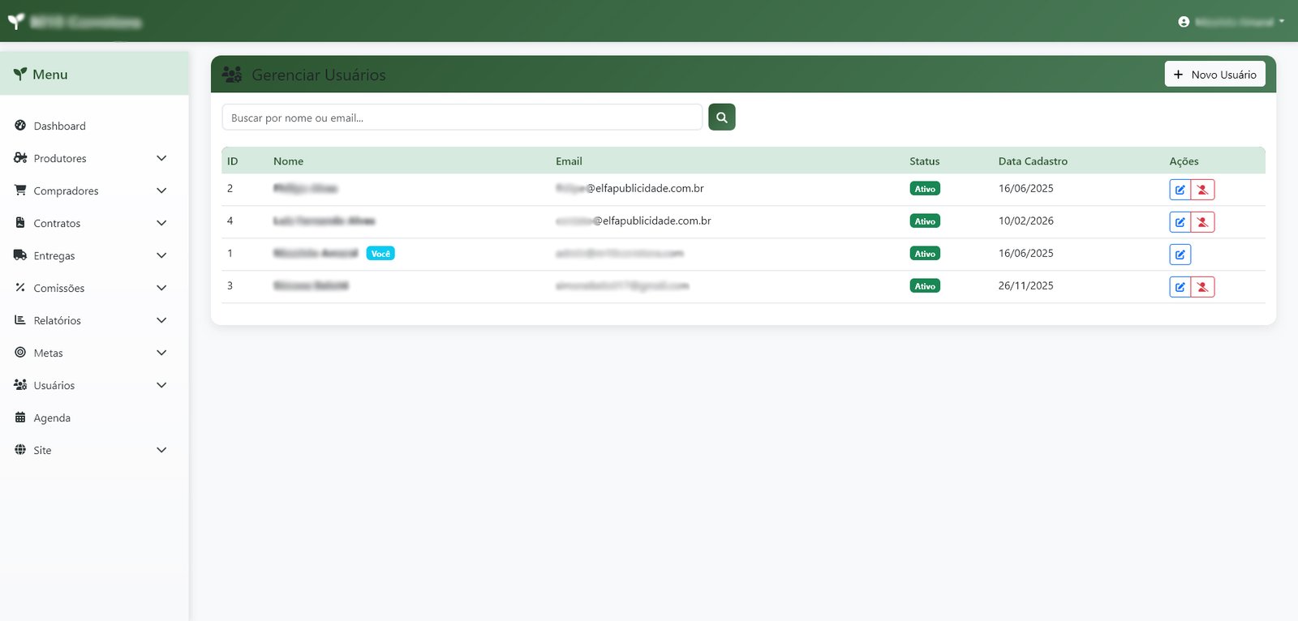Click Ativo badge for user ID 4
Viewport: 1298px width, 621px height.
pyautogui.click(x=925, y=221)
